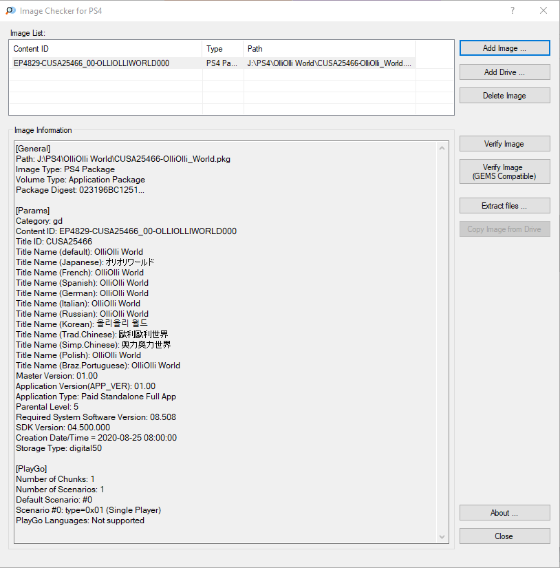Click the Application Version(APP_VER) line
The height and width of the screenshot is (568, 560).
click(x=85, y=386)
